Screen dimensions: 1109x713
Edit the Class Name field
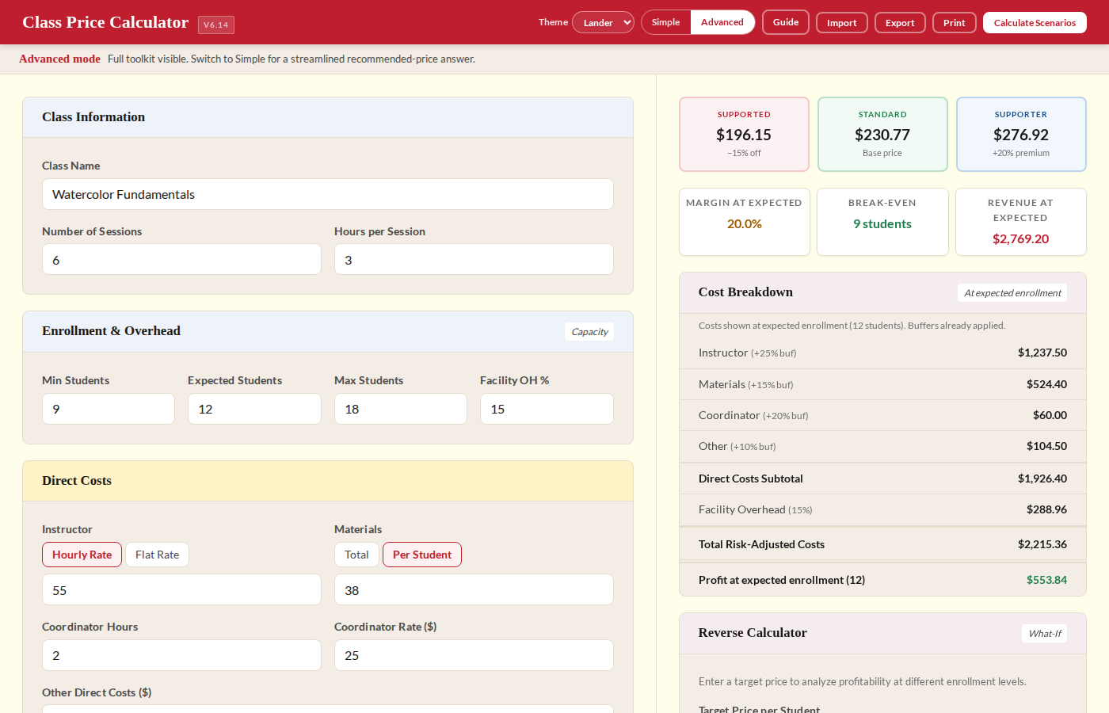(x=328, y=194)
